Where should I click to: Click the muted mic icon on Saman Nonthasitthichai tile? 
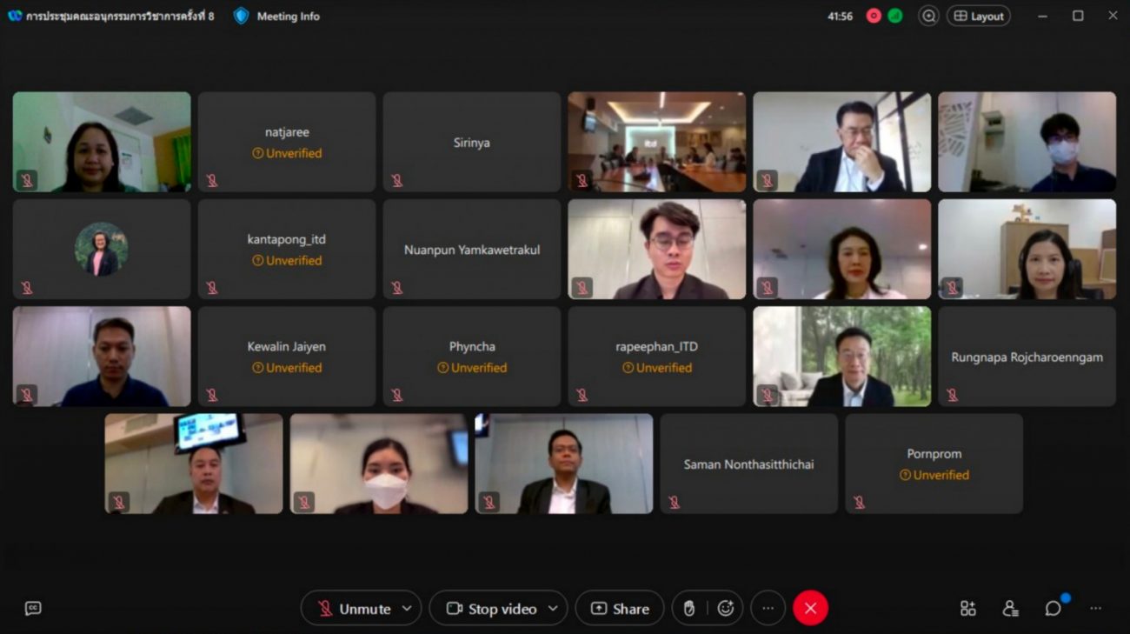pos(675,502)
